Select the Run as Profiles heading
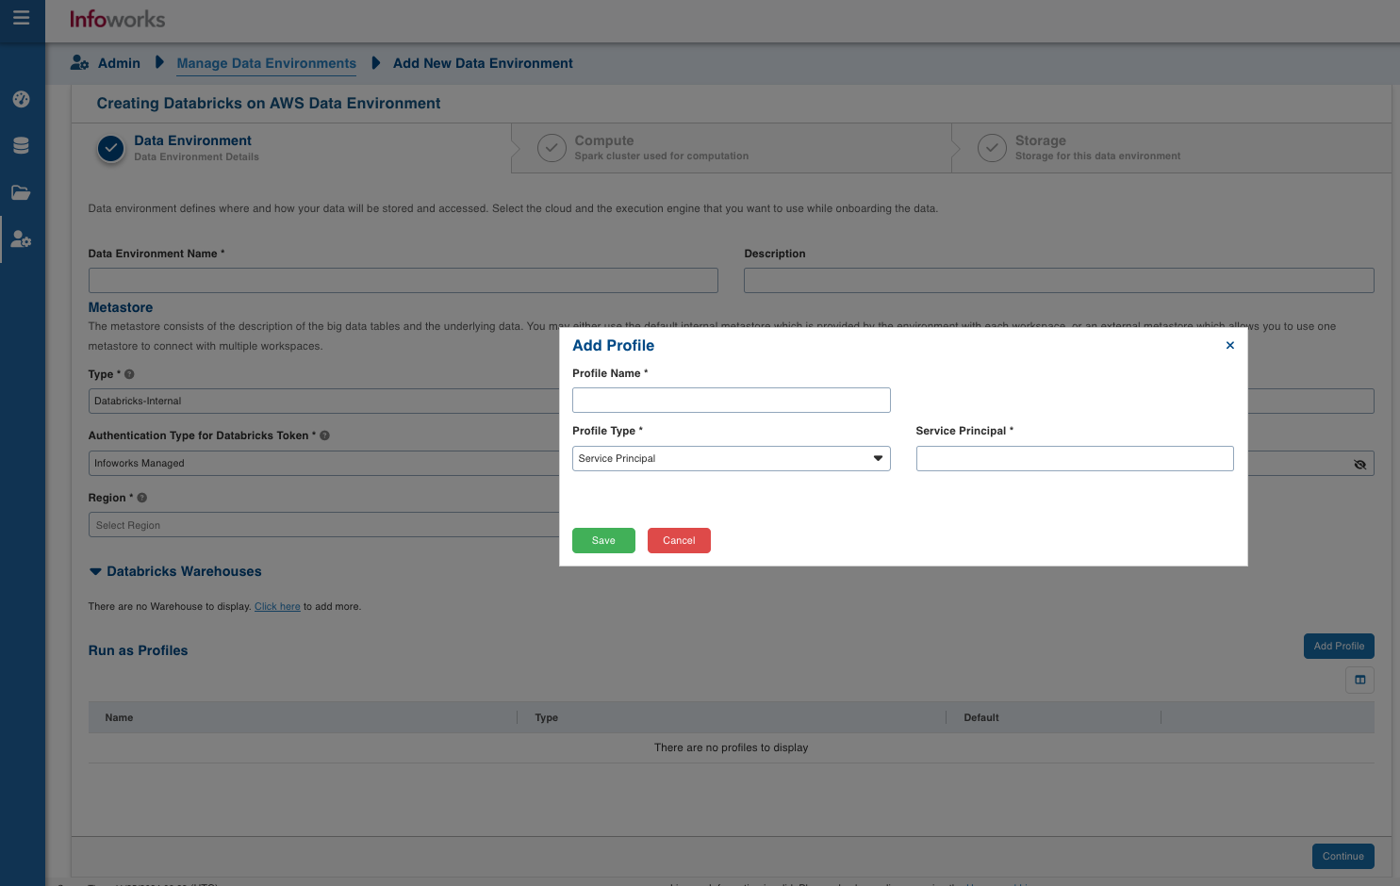The image size is (1400, 886). [138, 650]
